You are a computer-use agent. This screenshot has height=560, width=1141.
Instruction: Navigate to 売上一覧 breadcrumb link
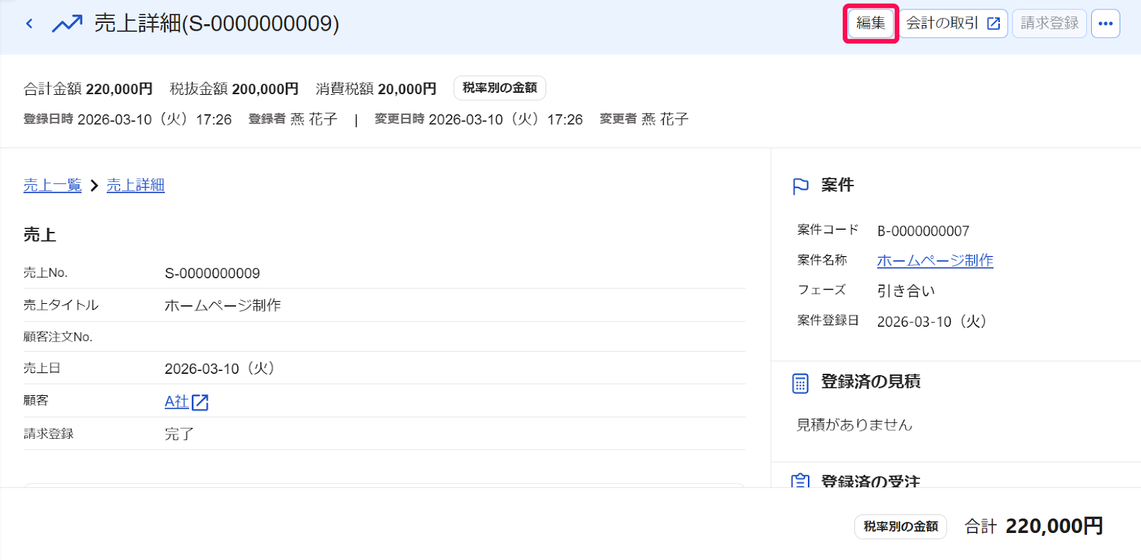pyautogui.click(x=53, y=185)
